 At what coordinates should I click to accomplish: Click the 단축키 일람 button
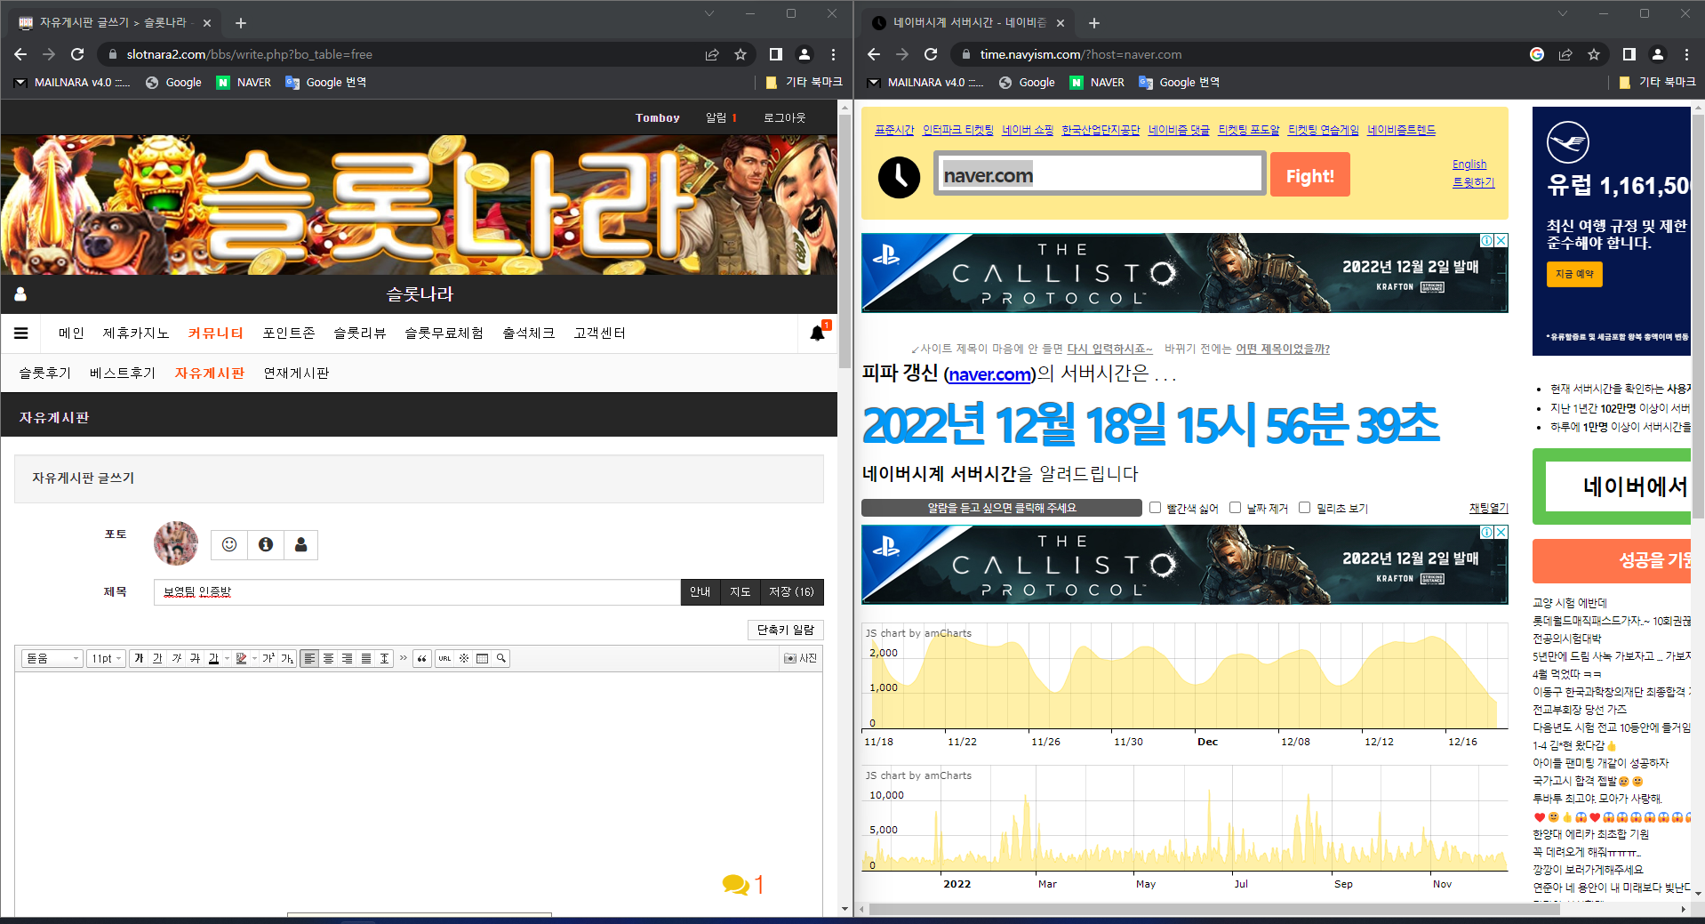[x=785, y=630]
